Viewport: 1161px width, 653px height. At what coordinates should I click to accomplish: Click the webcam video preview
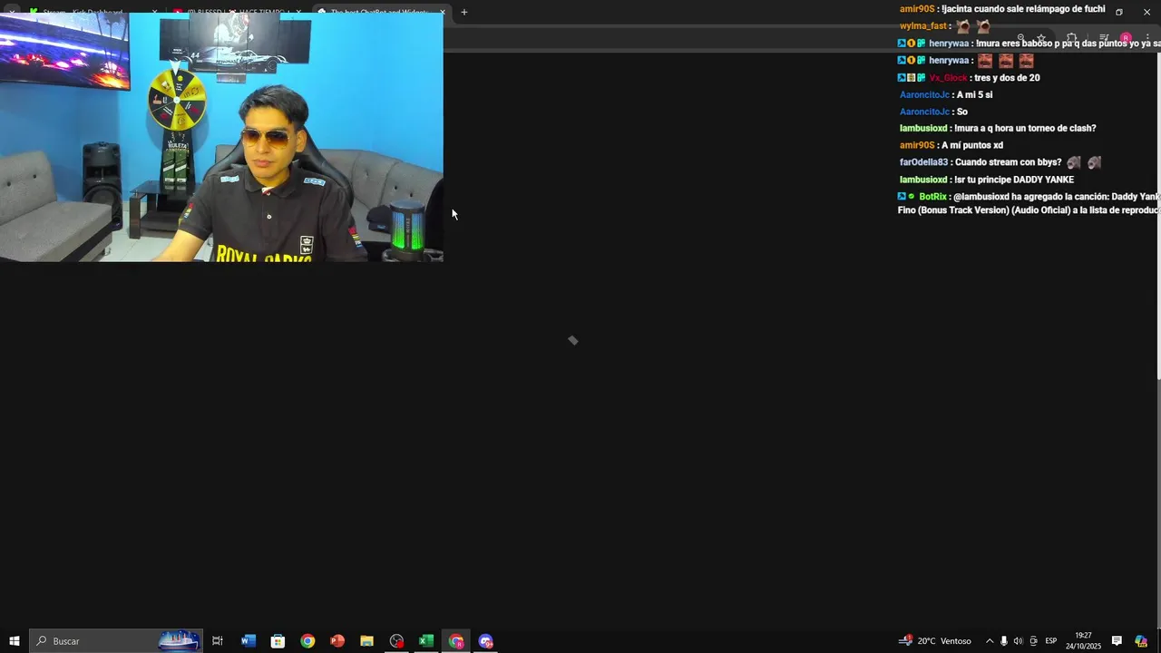coord(221,137)
